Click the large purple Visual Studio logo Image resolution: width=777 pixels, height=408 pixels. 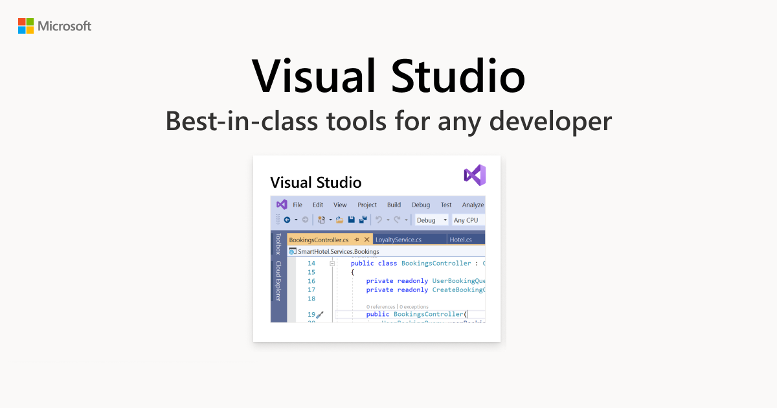pos(475,175)
